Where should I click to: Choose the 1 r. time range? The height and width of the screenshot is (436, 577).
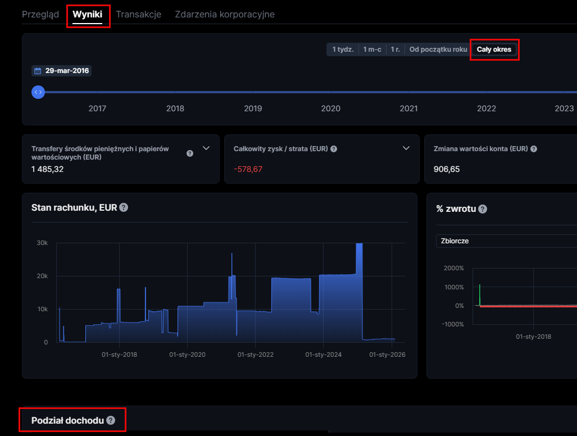pos(395,49)
